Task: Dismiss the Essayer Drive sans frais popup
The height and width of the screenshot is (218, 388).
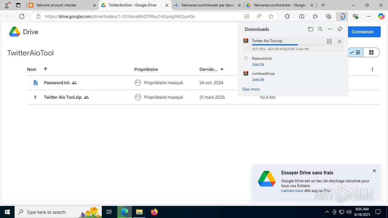Action: pos(374,171)
